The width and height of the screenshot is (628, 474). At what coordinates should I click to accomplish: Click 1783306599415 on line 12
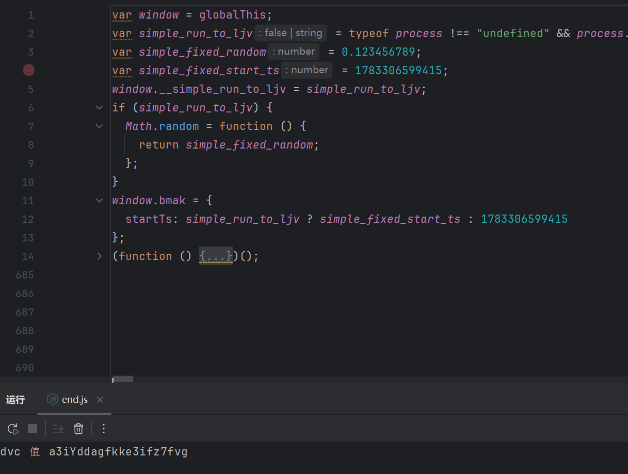pyautogui.click(x=524, y=219)
